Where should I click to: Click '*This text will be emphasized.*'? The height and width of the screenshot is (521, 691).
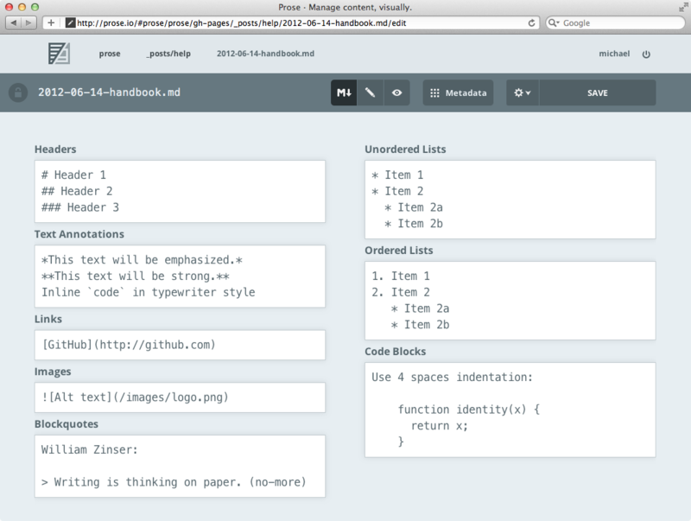(x=142, y=260)
